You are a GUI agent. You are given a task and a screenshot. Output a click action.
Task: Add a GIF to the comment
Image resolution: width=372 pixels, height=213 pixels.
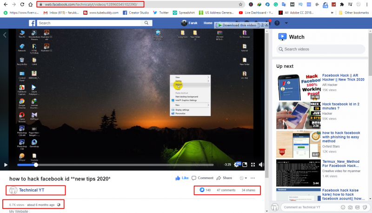click(358, 207)
